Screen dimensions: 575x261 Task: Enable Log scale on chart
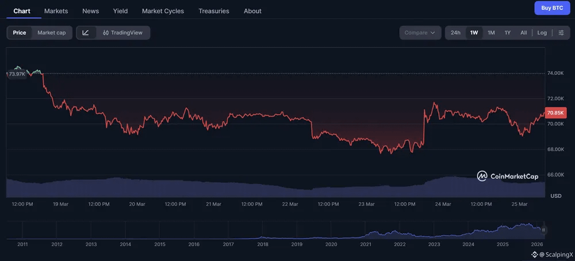click(x=542, y=33)
